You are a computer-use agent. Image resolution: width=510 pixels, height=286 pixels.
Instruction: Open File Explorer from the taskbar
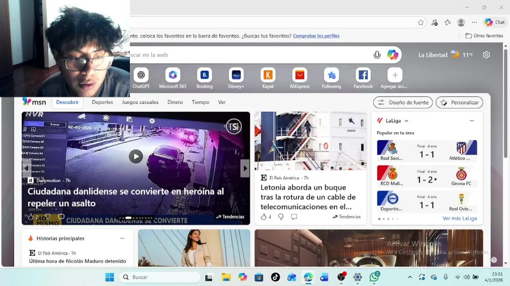(x=226, y=277)
